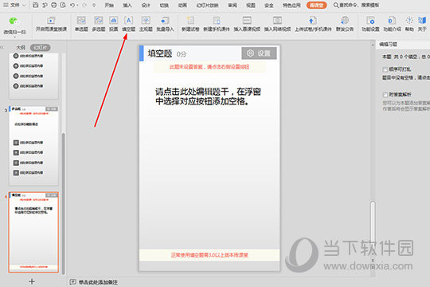Upload test paper / mobile courseware
430x287 pixels.
[313, 24]
